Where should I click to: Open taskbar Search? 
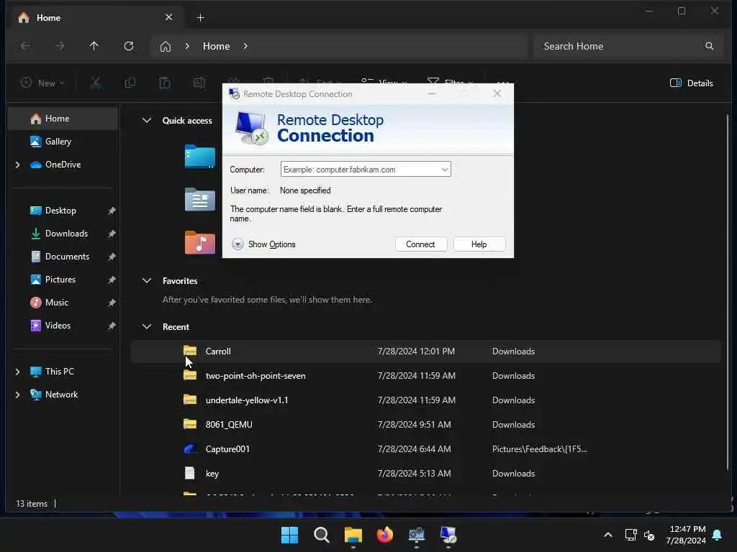pyautogui.click(x=322, y=535)
